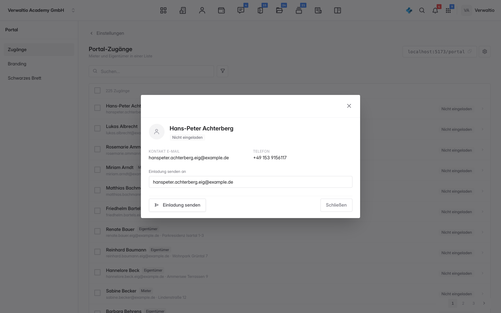The height and width of the screenshot is (313, 501).
Task: Open the notifications bell
Action: (435, 10)
